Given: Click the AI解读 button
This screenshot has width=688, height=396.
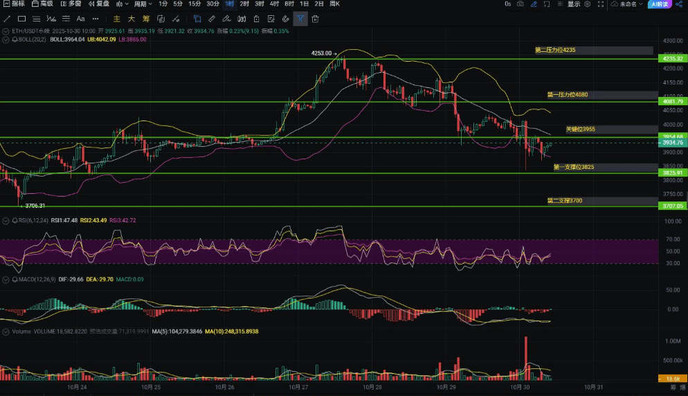Looking at the screenshot, I should [x=660, y=4].
